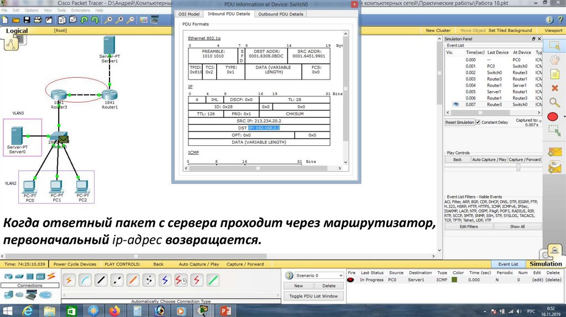Switch to the OSI Model tab
Screen dimensions: 566x317
(189, 14)
